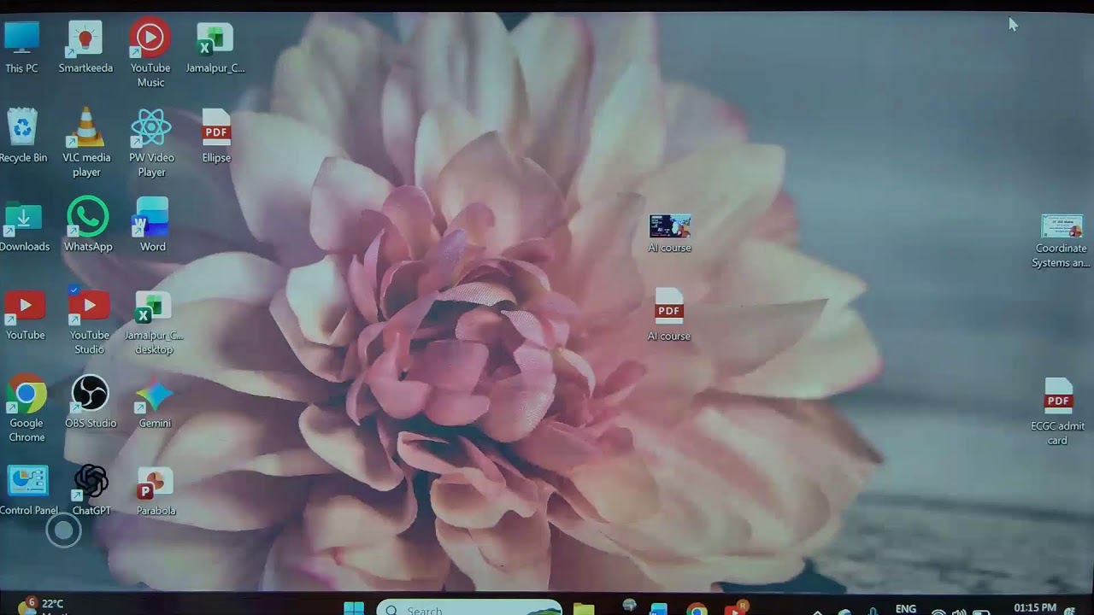Open File Explorer from the taskbar
The height and width of the screenshot is (615, 1094).
(x=584, y=608)
